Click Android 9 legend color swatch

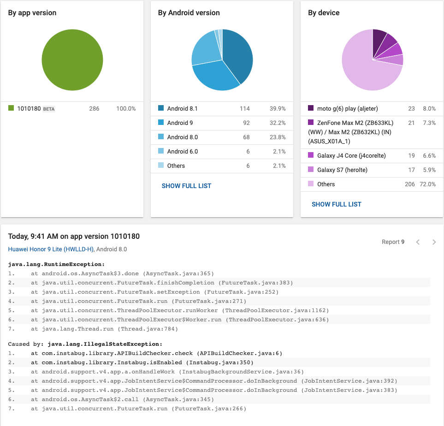(x=161, y=122)
